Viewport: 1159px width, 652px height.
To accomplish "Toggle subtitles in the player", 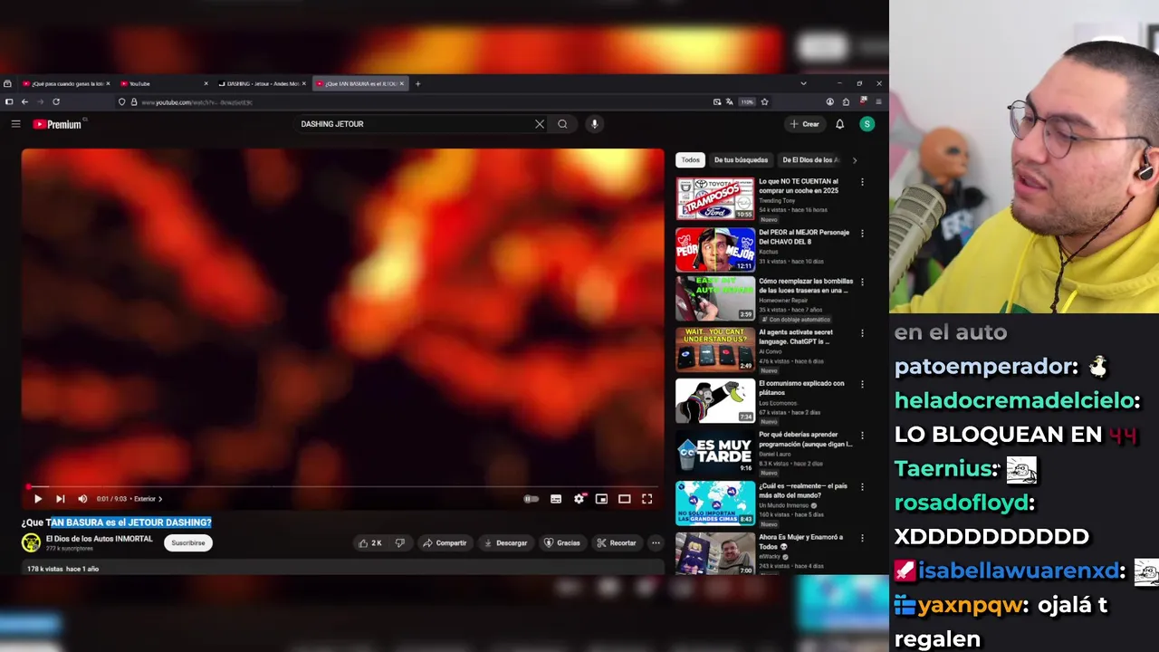I will click(x=556, y=499).
